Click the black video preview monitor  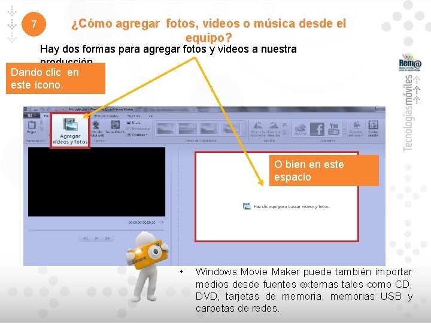pyautogui.click(x=96, y=182)
